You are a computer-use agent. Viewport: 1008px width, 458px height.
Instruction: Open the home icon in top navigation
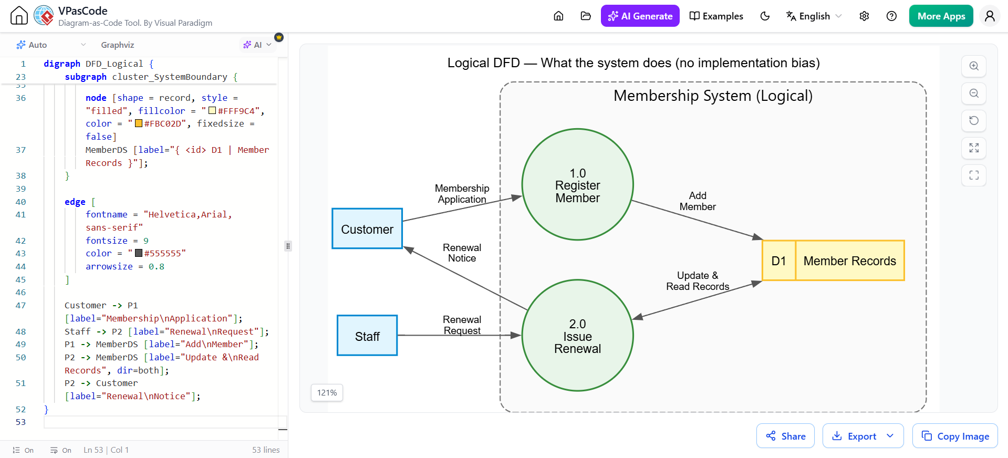(558, 16)
